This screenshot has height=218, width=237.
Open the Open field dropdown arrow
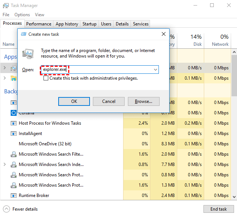[155, 70]
